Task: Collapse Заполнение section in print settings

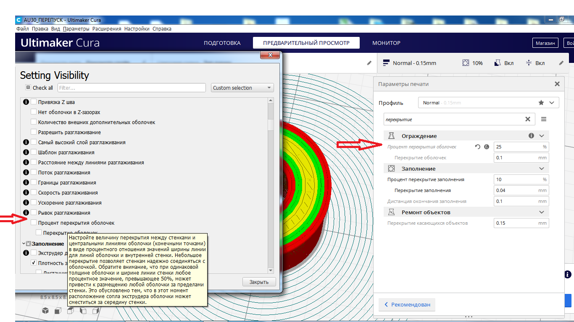Action: pos(542,169)
